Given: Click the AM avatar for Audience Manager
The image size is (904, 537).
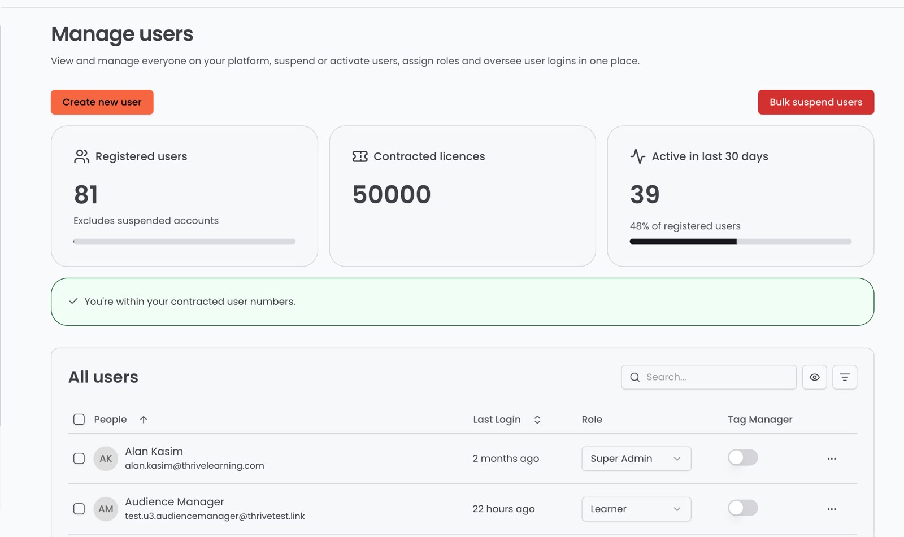Looking at the screenshot, I should tap(106, 509).
